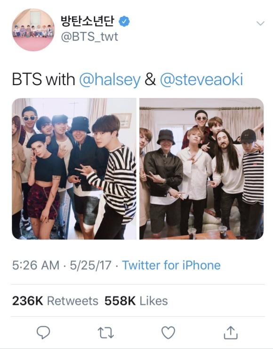The height and width of the screenshot is (349, 273).
Task: Open the @steveaoki mention link
Action: (201, 79)
